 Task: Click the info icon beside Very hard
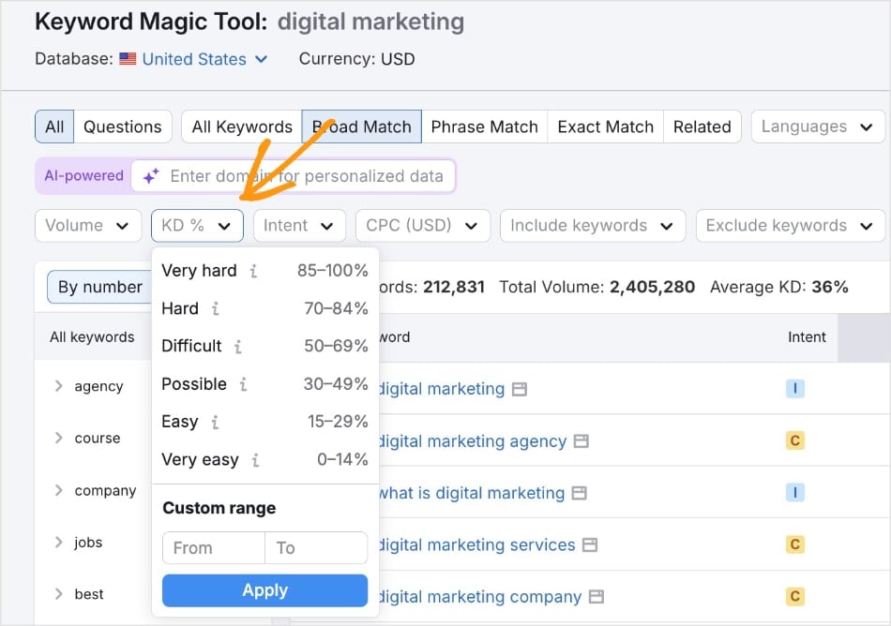[252, 270]
